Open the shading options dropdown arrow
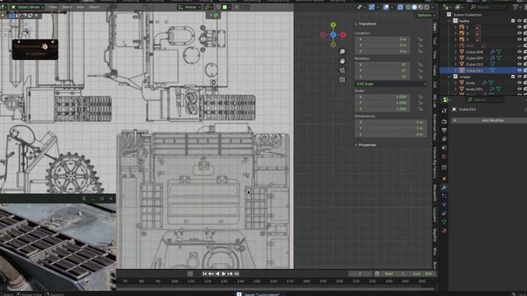527x296 pixels. click(x=432, y=7)
